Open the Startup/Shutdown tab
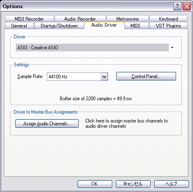 pos(59,25)
